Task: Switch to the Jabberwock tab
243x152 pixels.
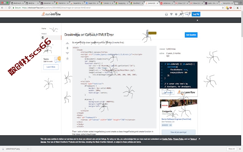Action: 167,3
